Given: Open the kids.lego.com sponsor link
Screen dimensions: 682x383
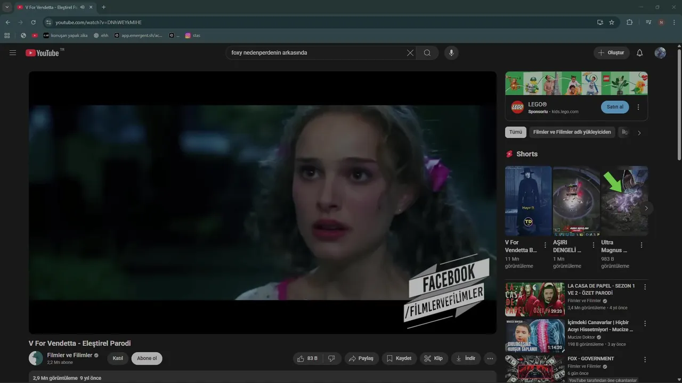Looking at the screenshot, I should coord(565,112).
